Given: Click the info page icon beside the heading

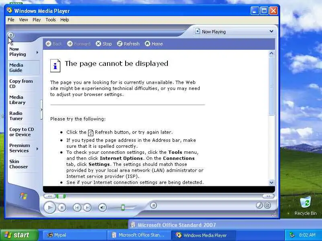Looking at the screenshot, I should [55, 65].
